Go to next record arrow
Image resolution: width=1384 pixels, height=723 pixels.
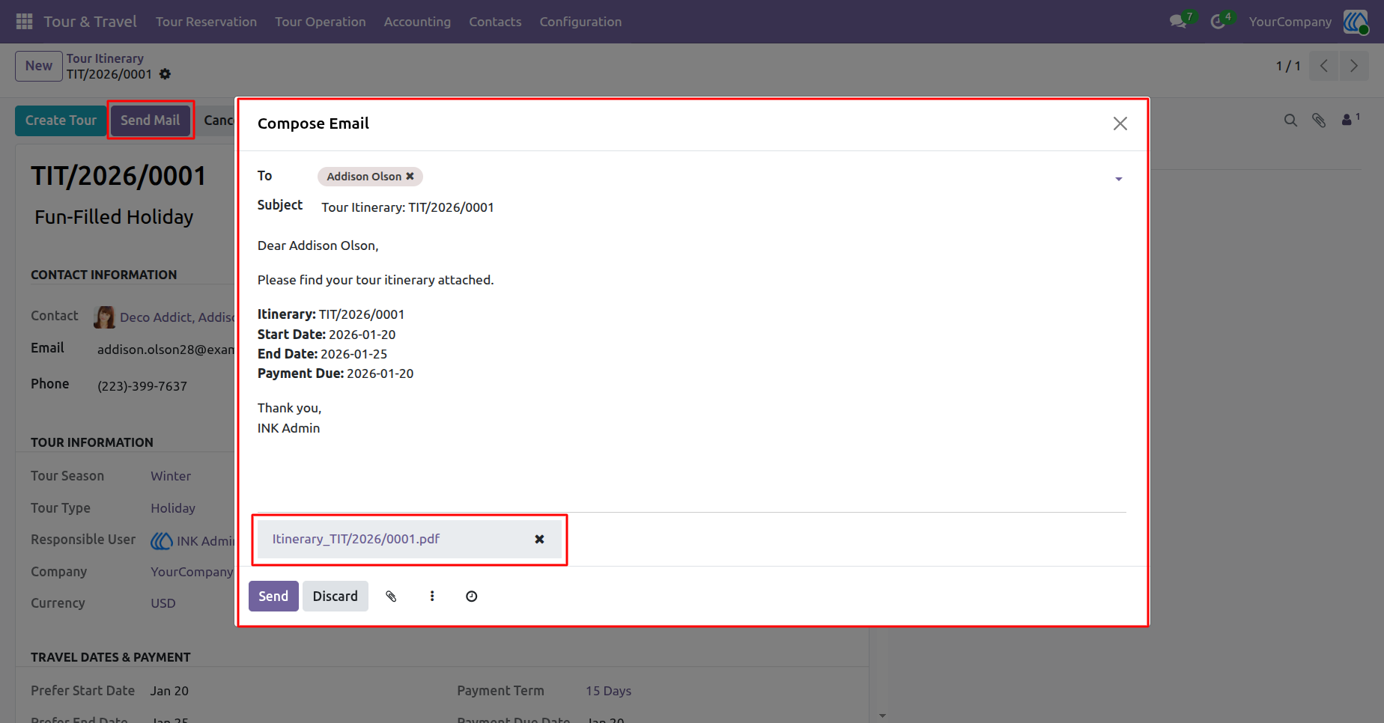[1354, 66]
